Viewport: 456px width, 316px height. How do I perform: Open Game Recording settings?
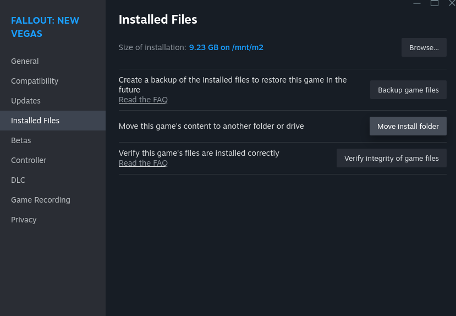[53, 200]
